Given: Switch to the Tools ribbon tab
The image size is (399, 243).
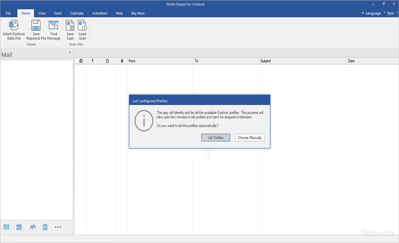Looking at the screenshot, I should point(58,13).
